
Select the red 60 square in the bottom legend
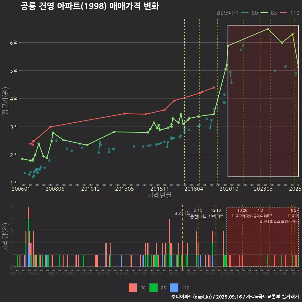133,288
